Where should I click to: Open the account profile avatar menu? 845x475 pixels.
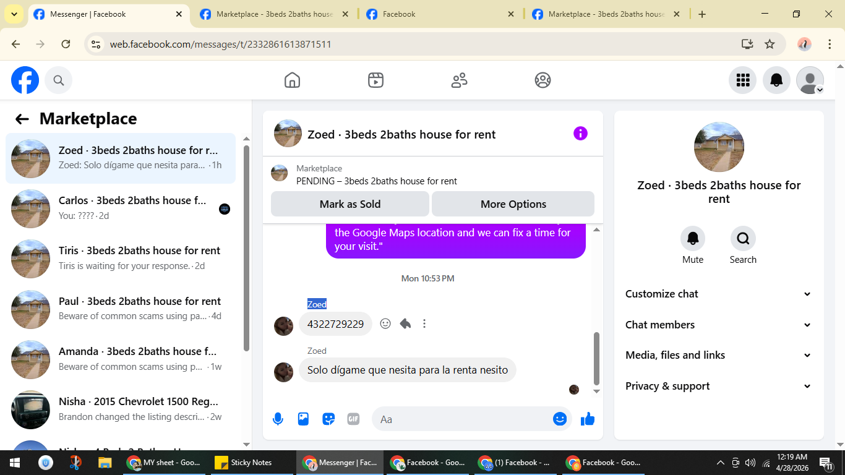click(x=810, y=80)
